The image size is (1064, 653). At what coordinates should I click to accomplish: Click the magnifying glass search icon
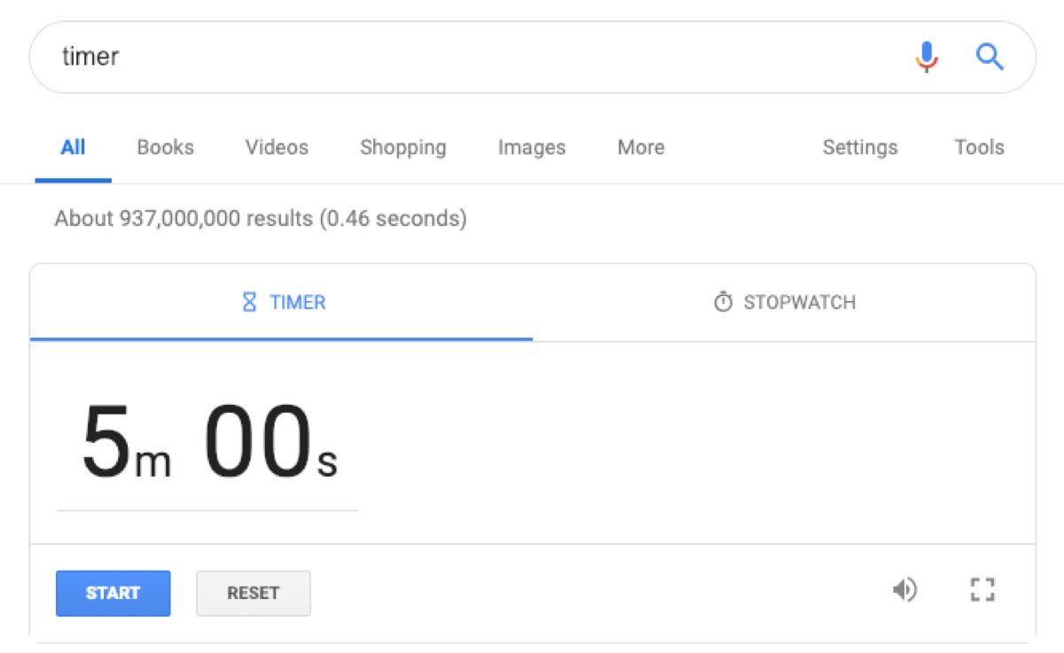pyautogui.click(x=990, y=57)
